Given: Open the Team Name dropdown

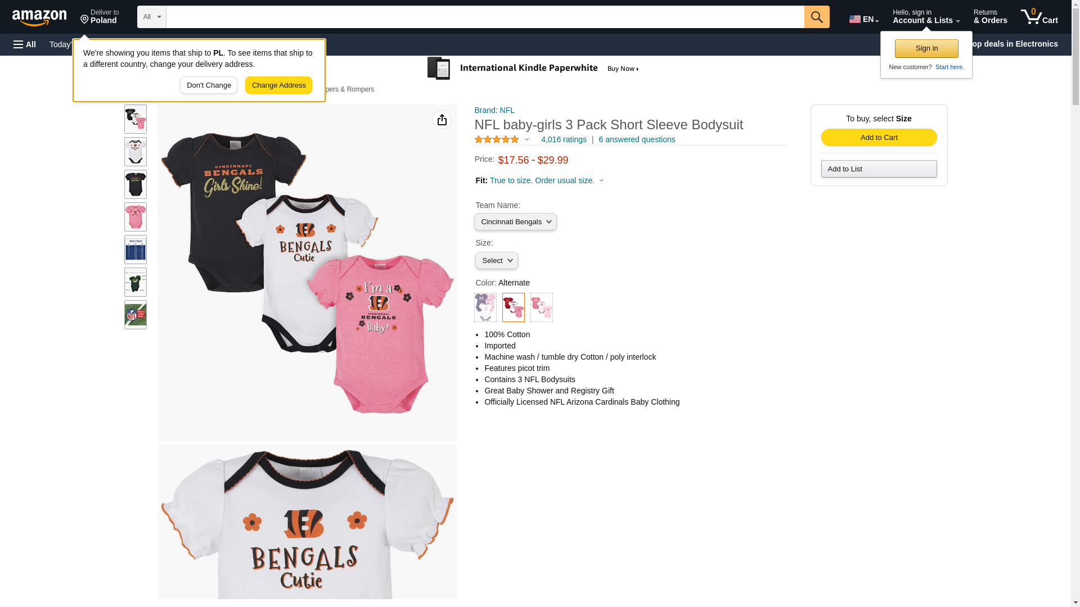Looking at the screenshot, I should tap(515, 222).
